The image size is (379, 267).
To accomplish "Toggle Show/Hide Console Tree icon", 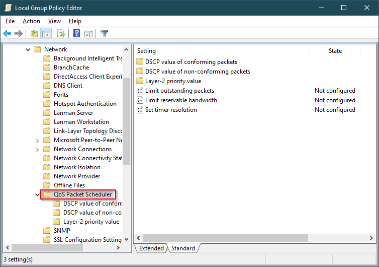I will click(46, 33).
